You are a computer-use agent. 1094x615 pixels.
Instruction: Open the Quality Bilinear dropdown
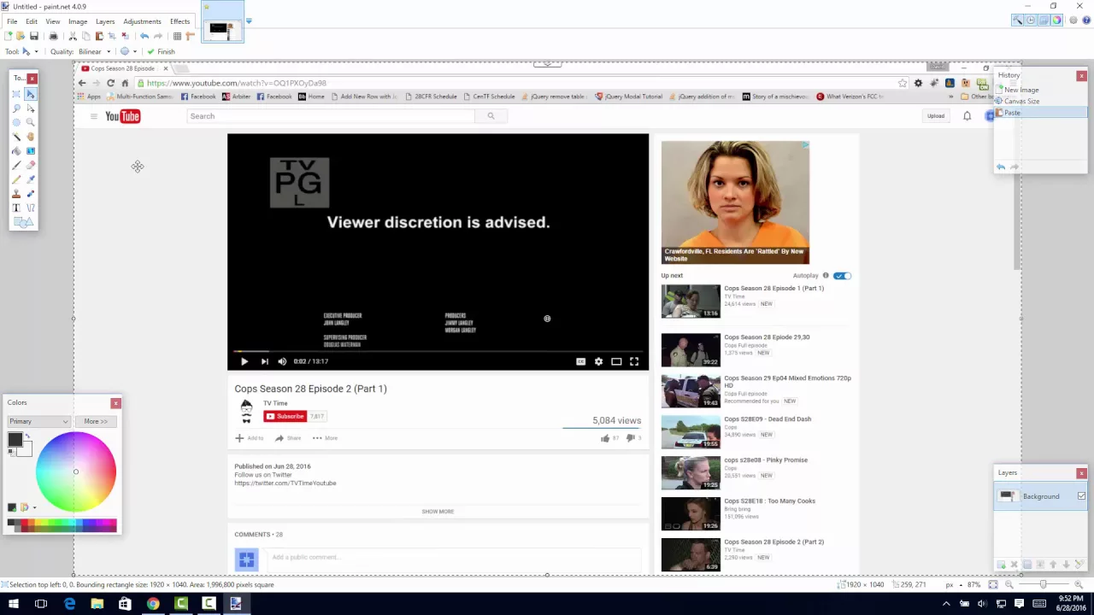coord(95,51)
